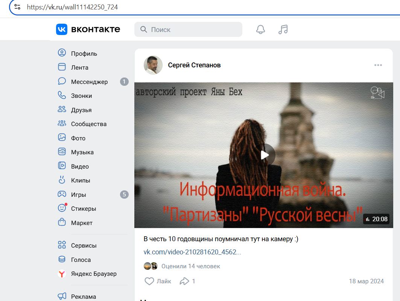The height and width of the screenshot is (301, 400).
Task: Click the Голоса coins icon
Action: pyautogui.click(x=62, y=259)
